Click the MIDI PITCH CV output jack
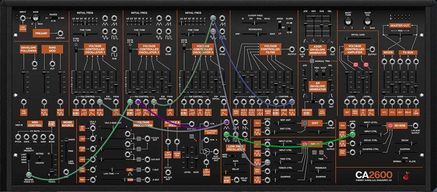 click(x=18, y=137)
